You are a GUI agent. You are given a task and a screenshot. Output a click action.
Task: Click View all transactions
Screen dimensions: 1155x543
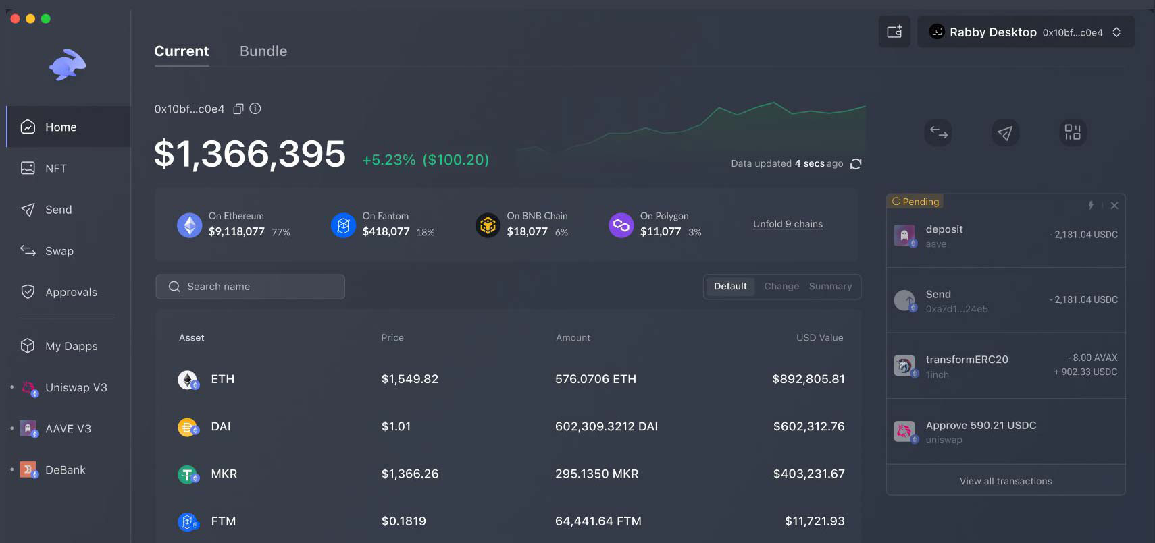click(x=1006, y=481)
